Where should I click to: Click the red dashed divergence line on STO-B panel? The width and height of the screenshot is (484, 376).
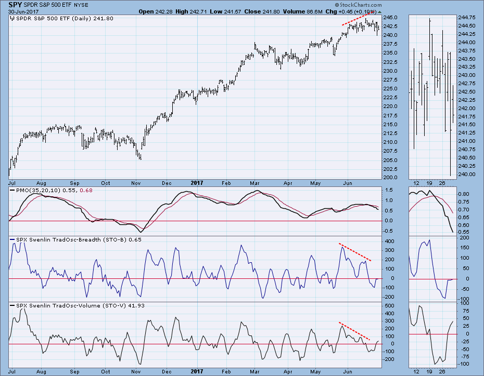(355, 252)
